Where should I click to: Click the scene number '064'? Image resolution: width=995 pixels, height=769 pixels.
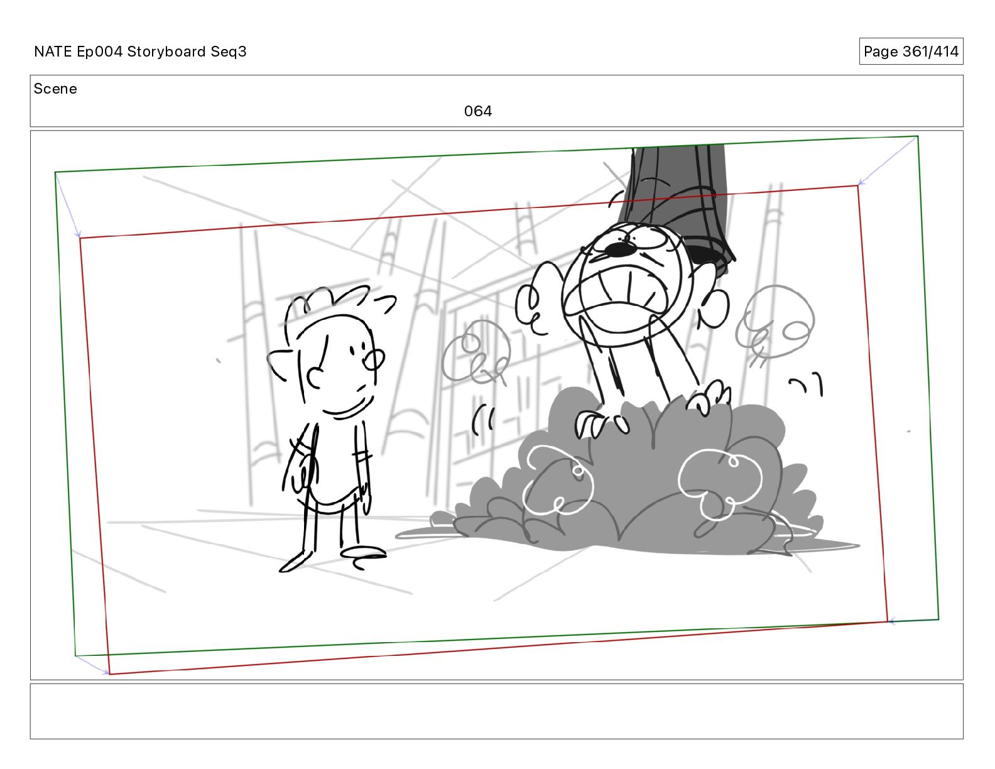tap(478, 111)
